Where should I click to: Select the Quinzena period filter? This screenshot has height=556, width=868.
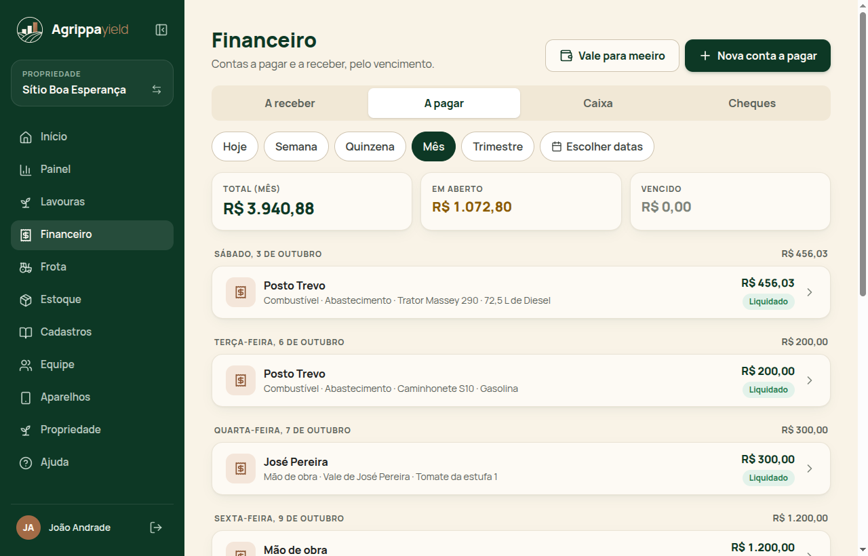pos(370,146)
